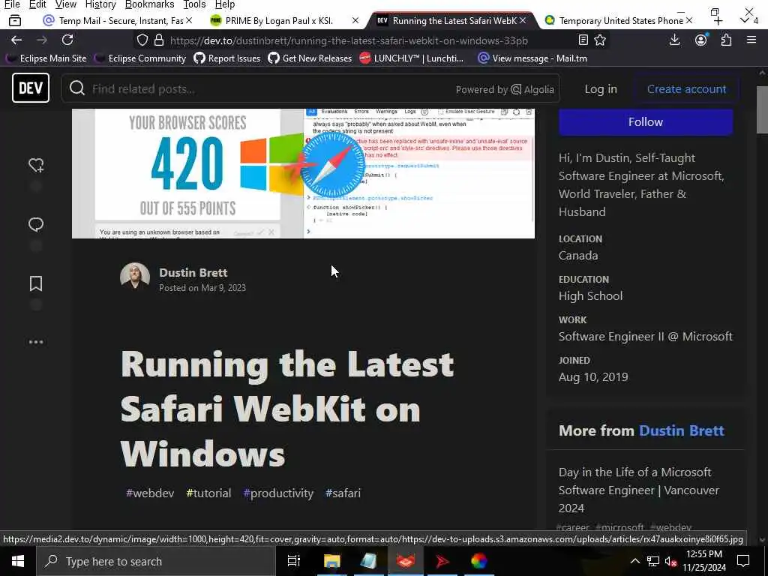Image resolution: width=768 pixels, height=576 pixels.
Task: Open the extensions puzzle icon
Action: tap(726, 40)
